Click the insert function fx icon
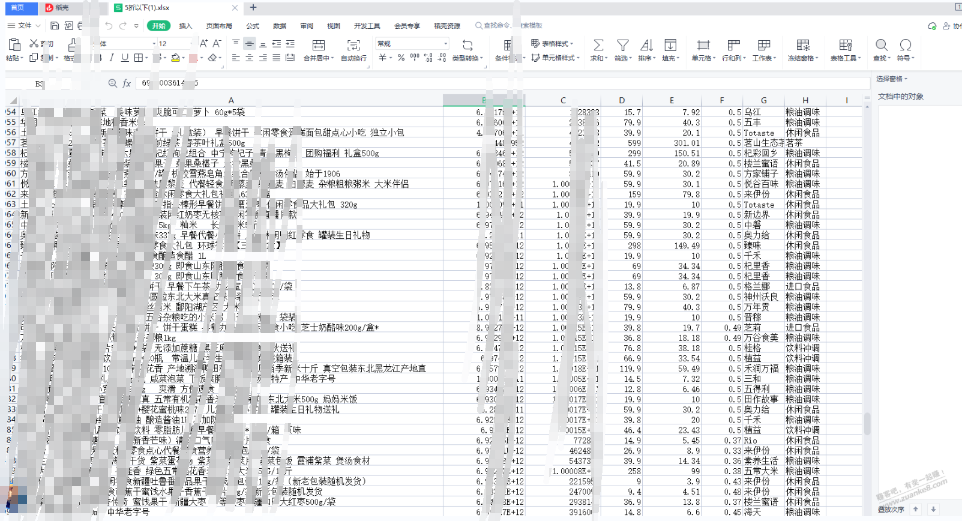 [x=127, y=83]
